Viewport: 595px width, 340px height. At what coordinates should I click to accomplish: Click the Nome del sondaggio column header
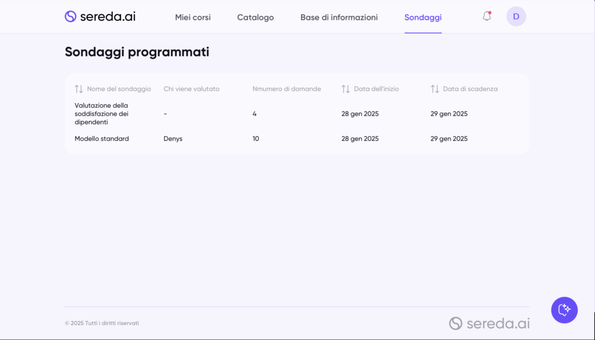click(119, 89)
